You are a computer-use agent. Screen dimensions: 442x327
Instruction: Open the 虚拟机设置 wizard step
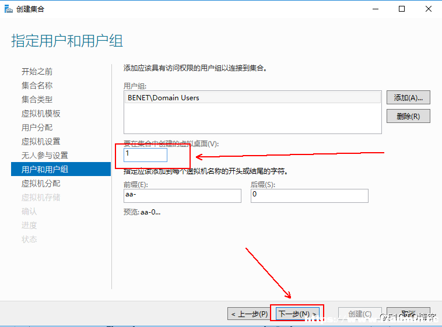point(41,142)
